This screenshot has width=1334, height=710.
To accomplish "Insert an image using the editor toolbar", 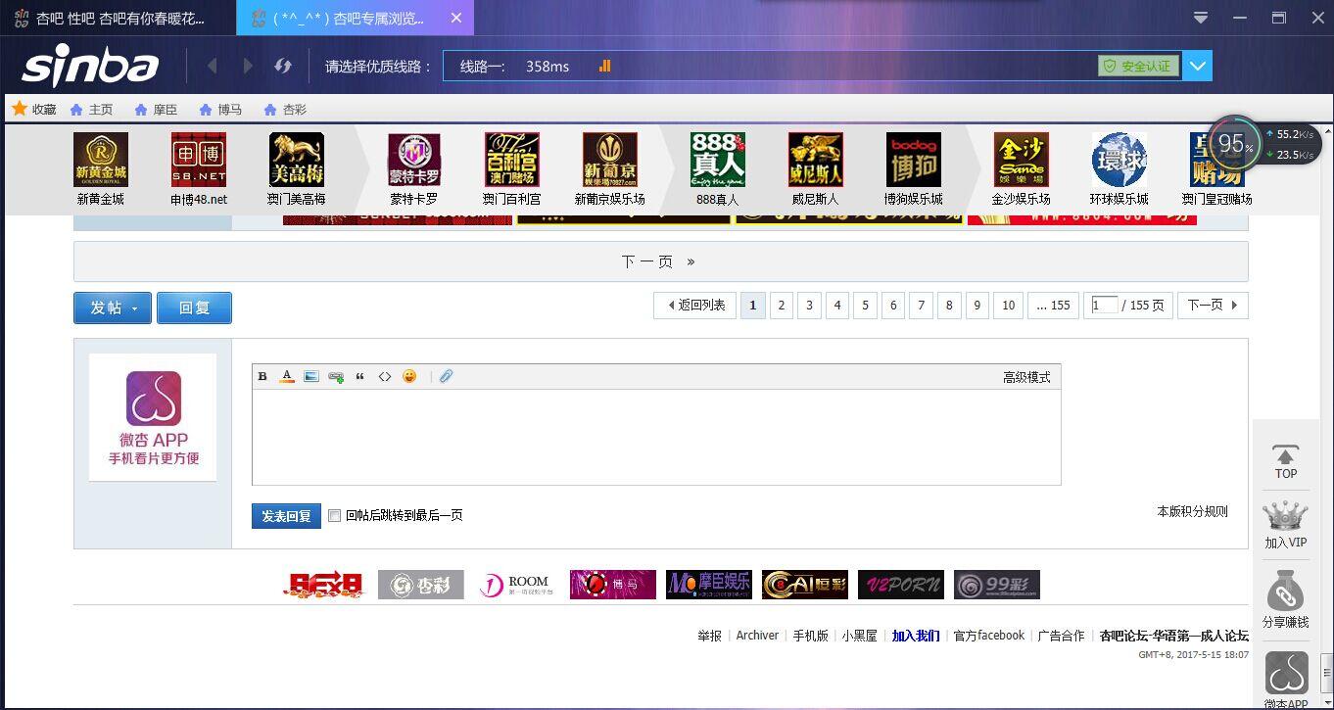I will (x=311, y=376).
